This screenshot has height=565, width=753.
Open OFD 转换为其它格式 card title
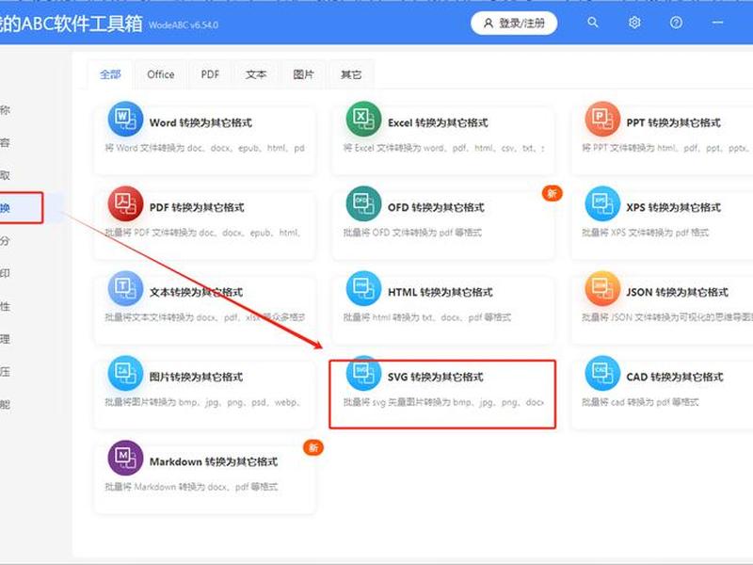pyautogui.click(x=436, y=207)
